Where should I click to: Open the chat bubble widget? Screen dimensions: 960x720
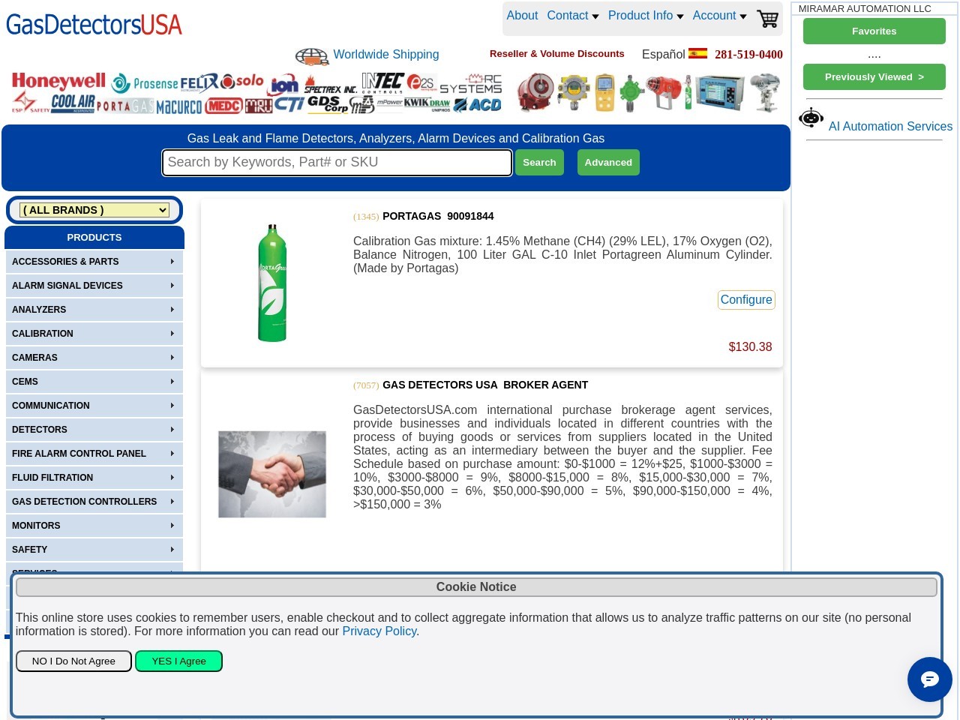(929, 679)
